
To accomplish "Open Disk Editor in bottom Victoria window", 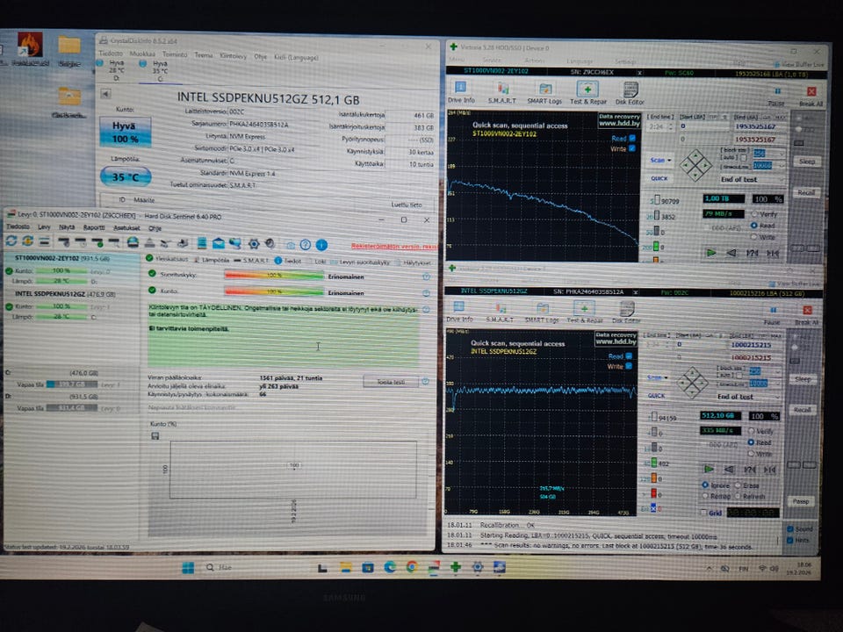I will pyautogui.click(x=626, y=312).
